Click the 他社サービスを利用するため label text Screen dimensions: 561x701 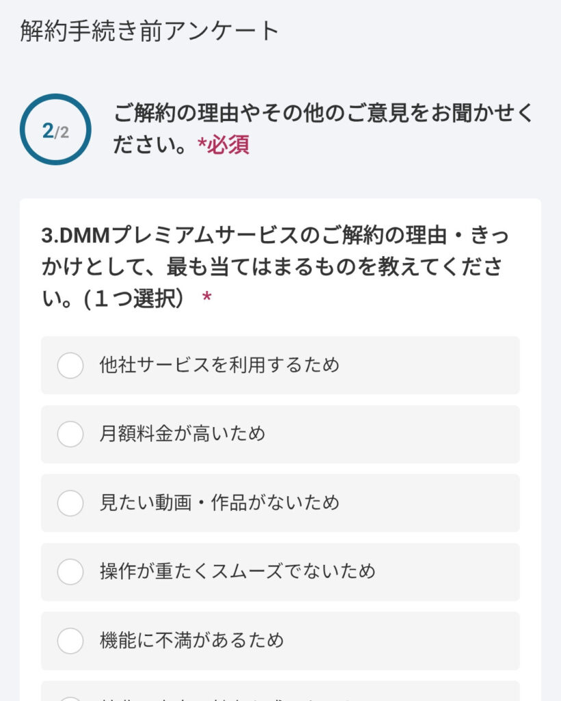219,365
